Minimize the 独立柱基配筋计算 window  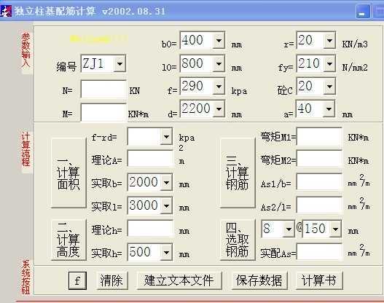tap(363, 12)
